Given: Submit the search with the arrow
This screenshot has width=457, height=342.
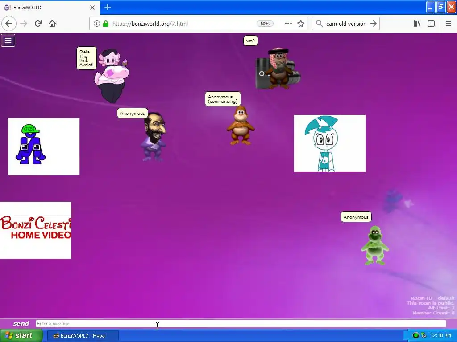Looking at the screenshot, I should [x=373, y=24].
